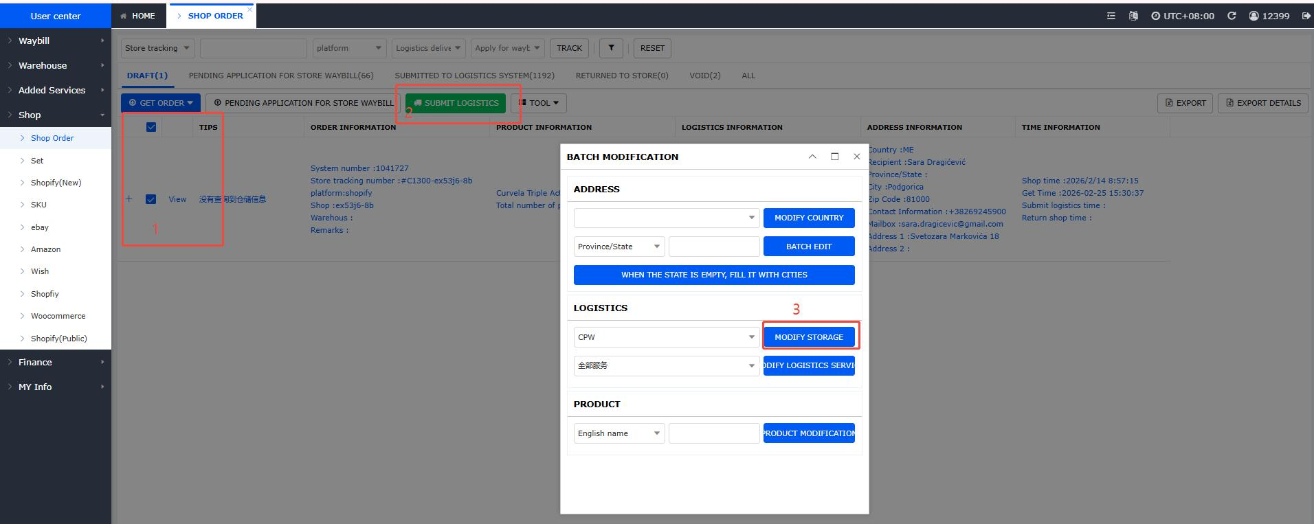Click the refresh icon in top bar
Screen dimensions: 1314x524
pyautogui.click(x=1232, y=16)
